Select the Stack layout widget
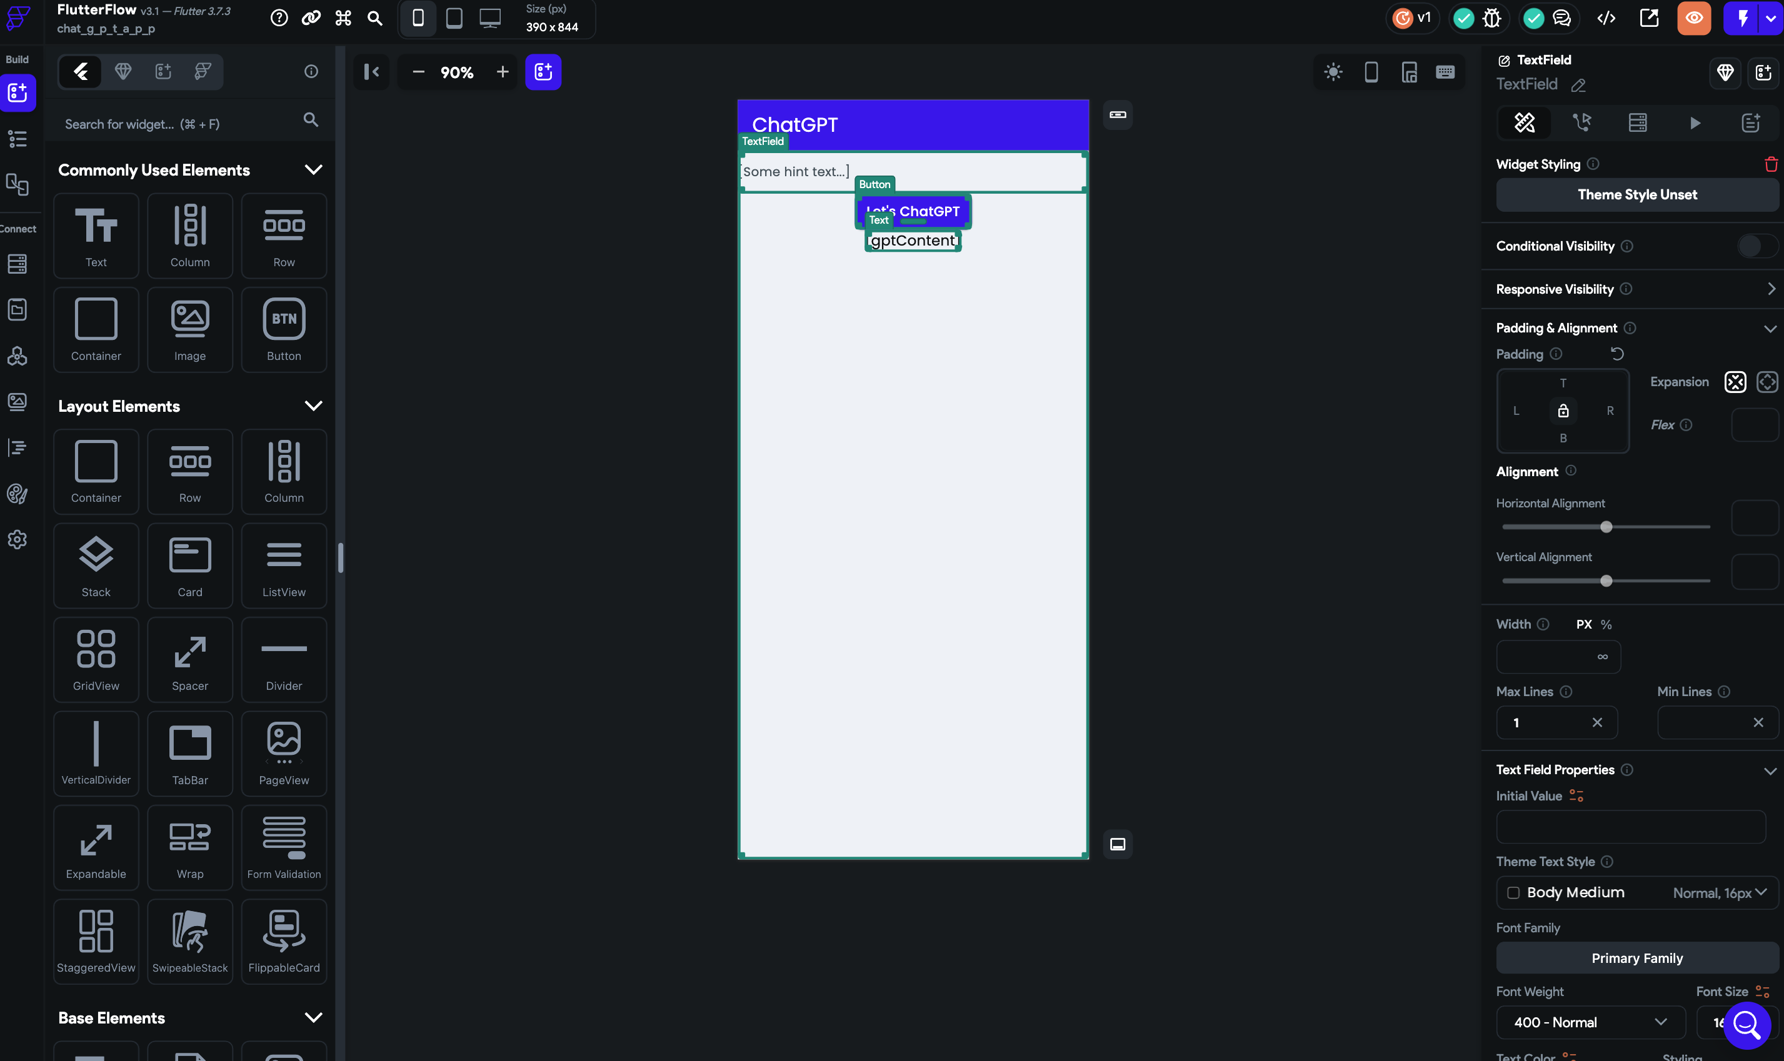 click(x=96, y=565)
